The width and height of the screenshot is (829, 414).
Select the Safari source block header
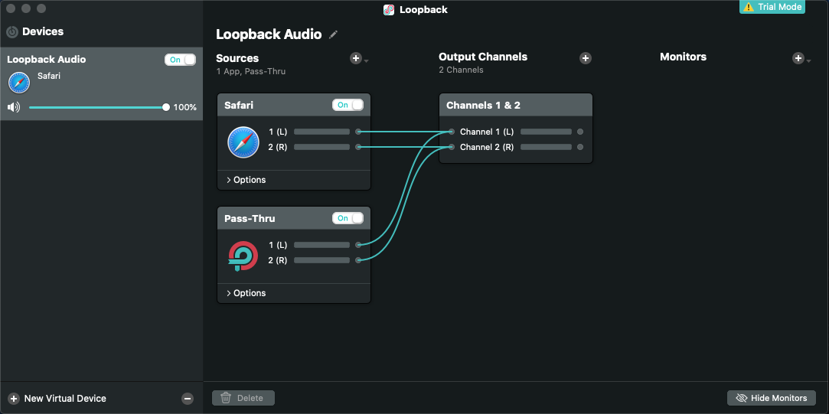[294, 105]
